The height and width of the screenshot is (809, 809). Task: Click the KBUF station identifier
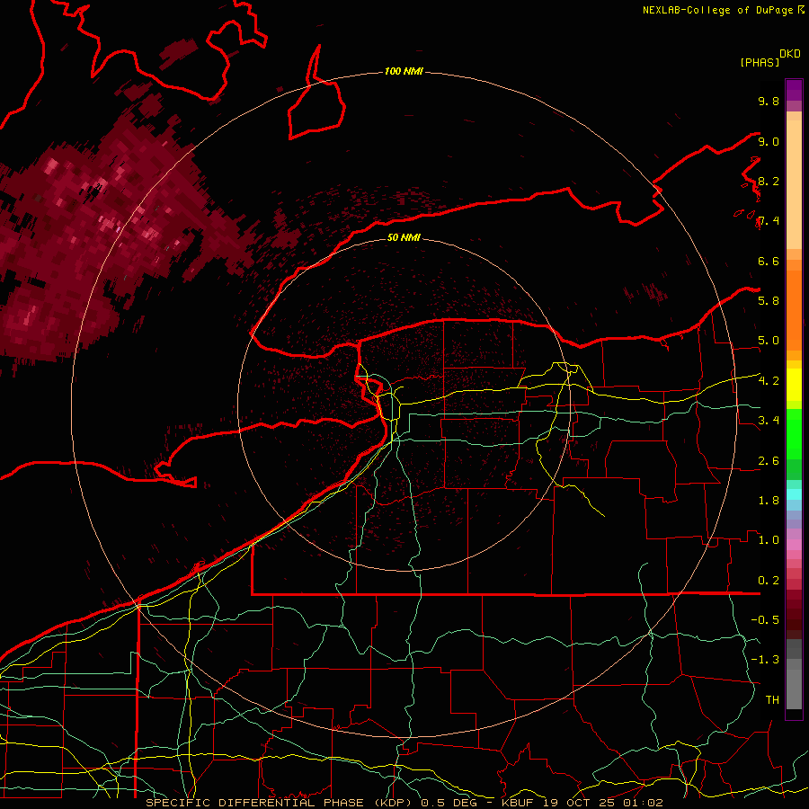tap(520, 803)
